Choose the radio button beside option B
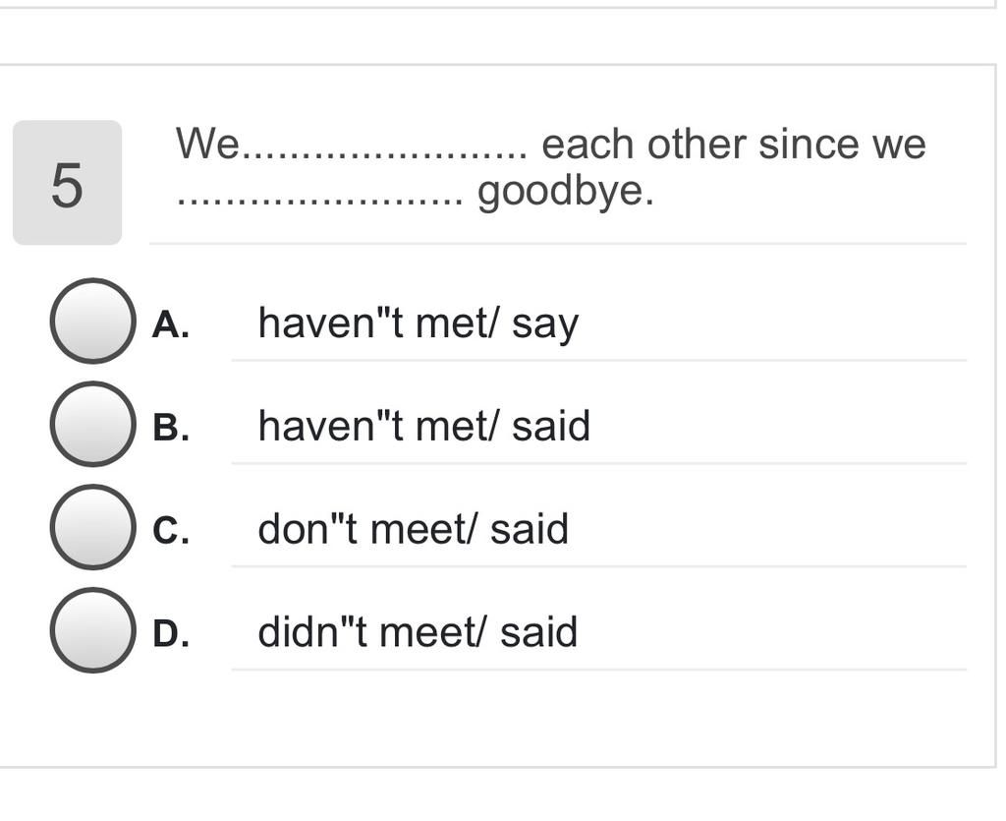Screen dimensions: 1006x821 click(93, 425)
